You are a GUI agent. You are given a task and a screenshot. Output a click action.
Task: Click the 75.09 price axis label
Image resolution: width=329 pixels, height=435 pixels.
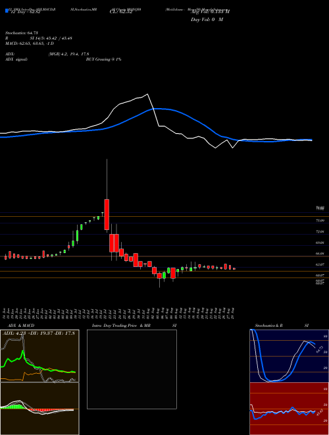pyautogui.click(x=320, y=221)
